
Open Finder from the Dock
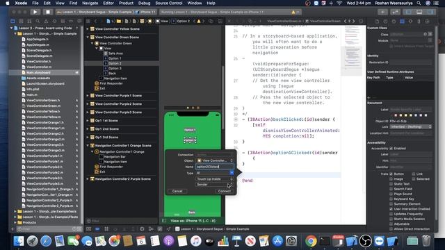[19, 241]
